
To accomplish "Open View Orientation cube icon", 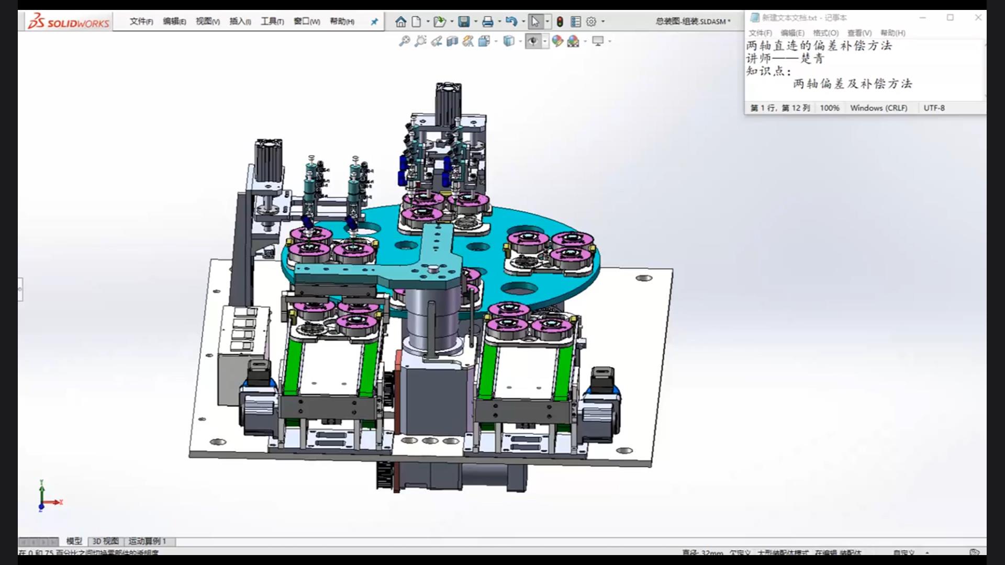I will [484, 41].
